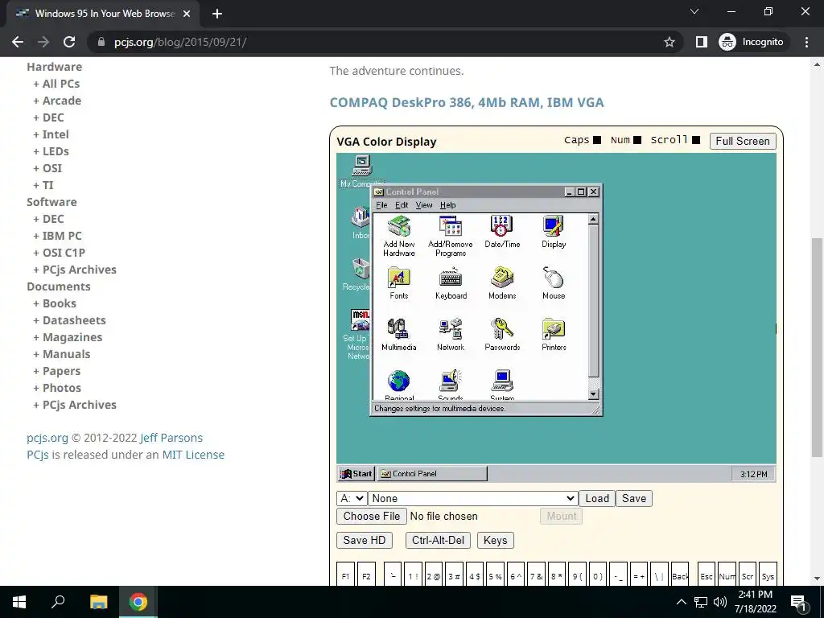Click the Choose File button
The width and height of the screenshot is (824, 618).
click(x=372, y=516)
